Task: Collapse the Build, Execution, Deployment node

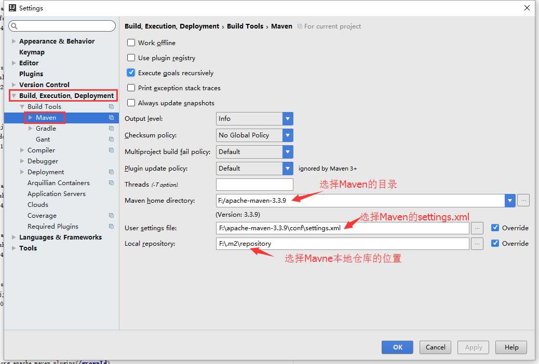Action: pyautogui.click(x=14, y=96)
